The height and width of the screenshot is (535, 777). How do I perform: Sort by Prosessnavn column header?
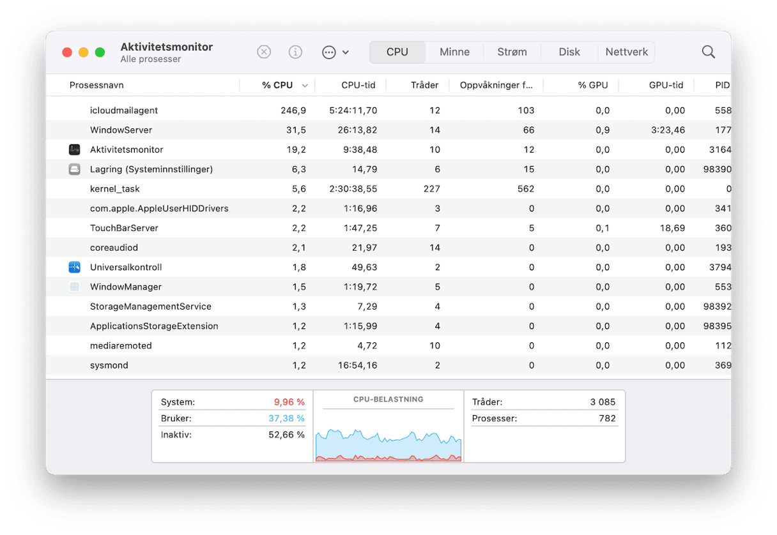click(x=96, y=85)
